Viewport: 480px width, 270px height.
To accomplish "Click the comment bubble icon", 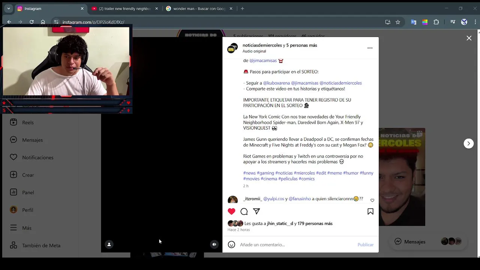I will point(244,211).
